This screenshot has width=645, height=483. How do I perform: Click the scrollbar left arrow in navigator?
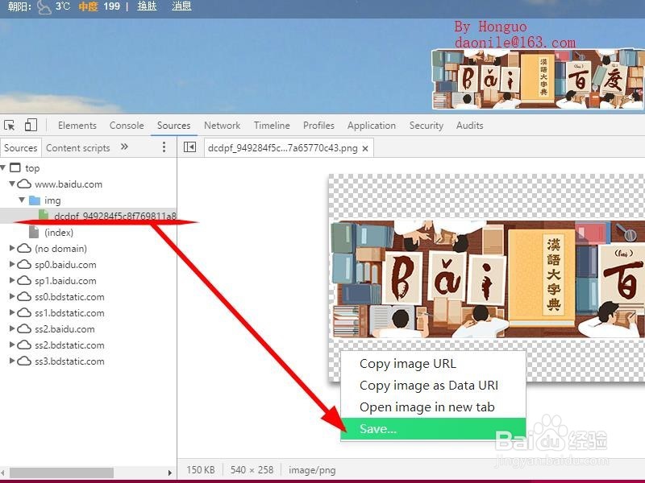[x=2, y=473]
